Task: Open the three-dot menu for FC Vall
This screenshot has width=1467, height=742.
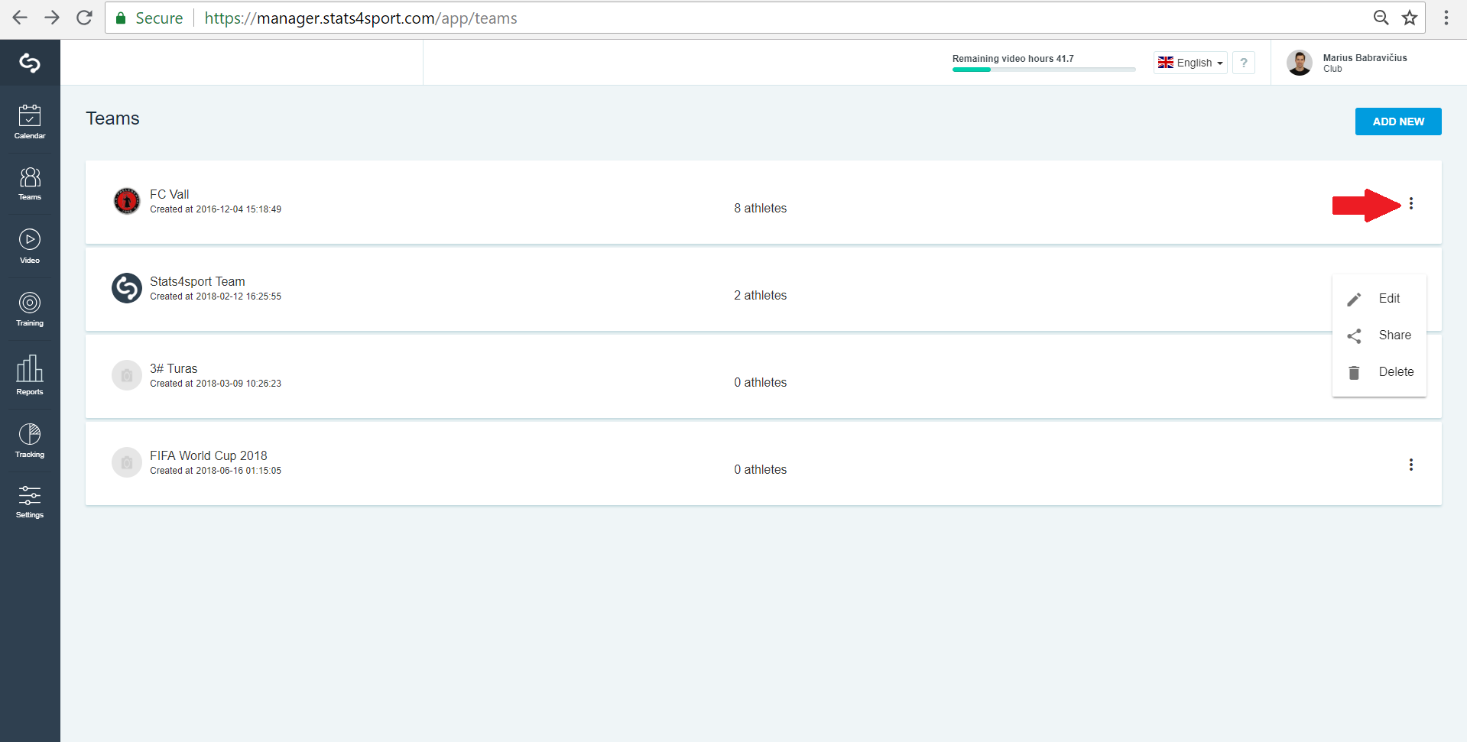Action: click(x=1411, y=203)
